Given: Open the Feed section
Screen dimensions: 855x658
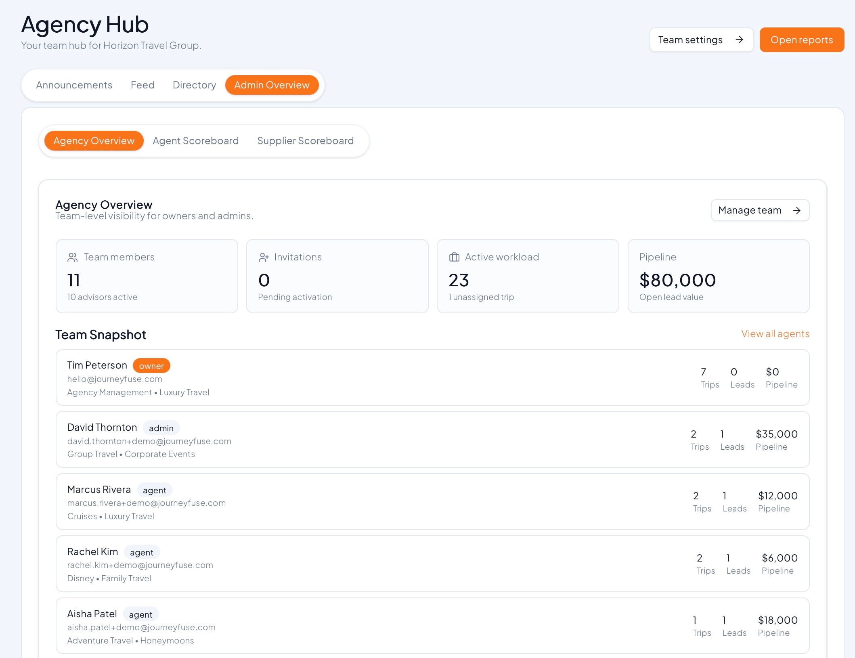Looking at the screenshot, I should 142,85.
